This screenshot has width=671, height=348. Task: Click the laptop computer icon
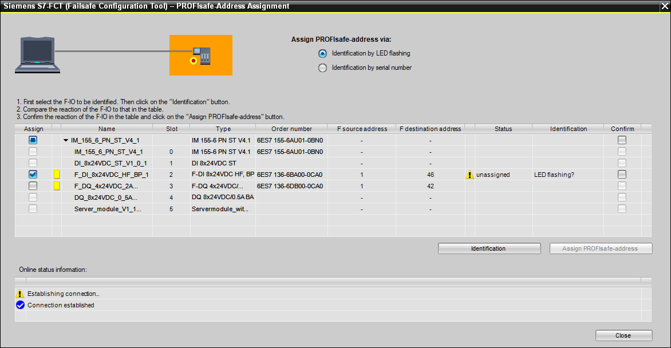click(x=38, y=55)
